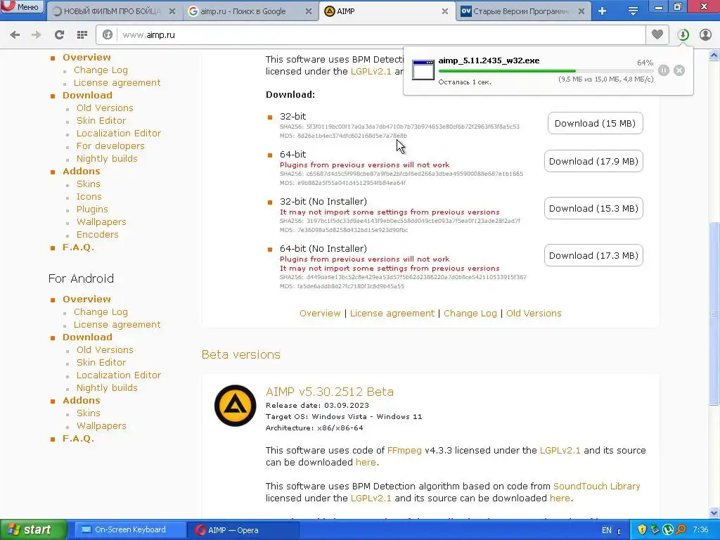Screen dimensions: 720x540
Task: Click Download (15 MB) for 32-bit
Action: point(595,123)
